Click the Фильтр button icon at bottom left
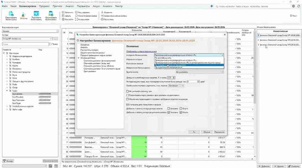 click(x=8, y=161)
